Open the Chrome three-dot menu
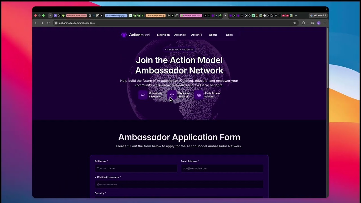Viewport: 361px width, 203px height. pyautogui.click(x=325, y=23)
